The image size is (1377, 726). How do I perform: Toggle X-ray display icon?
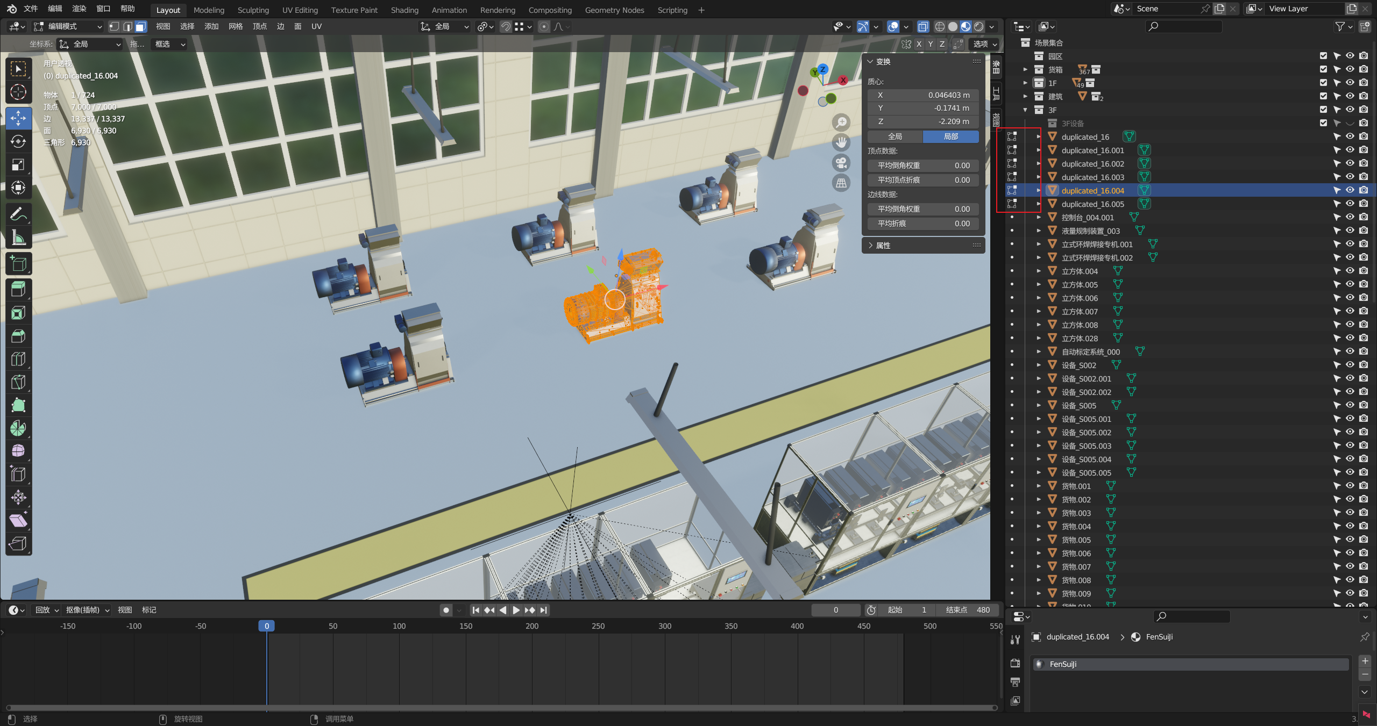(x=923, y=26)
